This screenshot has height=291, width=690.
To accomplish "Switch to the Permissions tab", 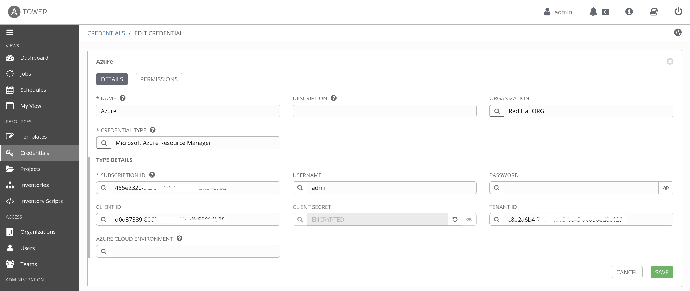I will (x=159, y=79).
